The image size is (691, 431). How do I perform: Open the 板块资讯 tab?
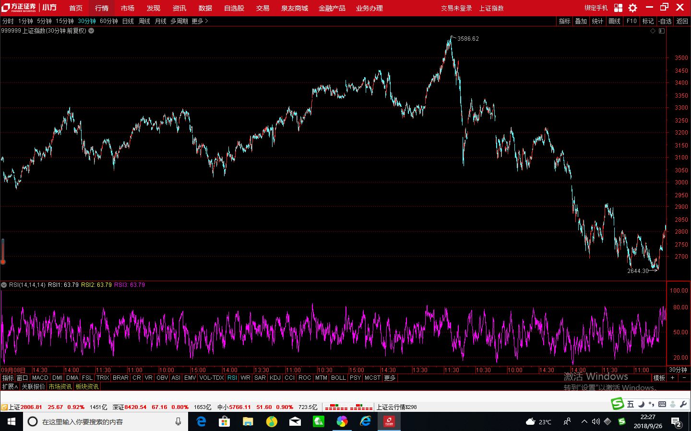coord(87,386)
